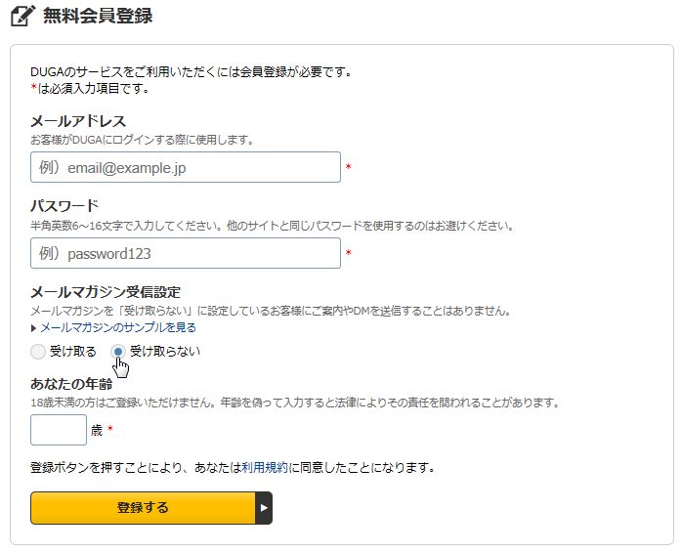Image resolution: width=683 pixels, height=552 pixels.
Task: Open the メールマガジンのサンプルを見る link
Action: (118, 327)
